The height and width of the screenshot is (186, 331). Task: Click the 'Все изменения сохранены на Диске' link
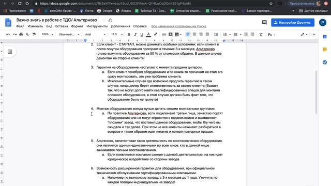click(x=178, y=26)
